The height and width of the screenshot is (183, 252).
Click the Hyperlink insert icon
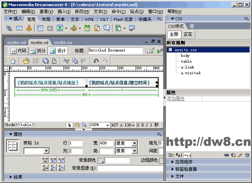(9, 28)
